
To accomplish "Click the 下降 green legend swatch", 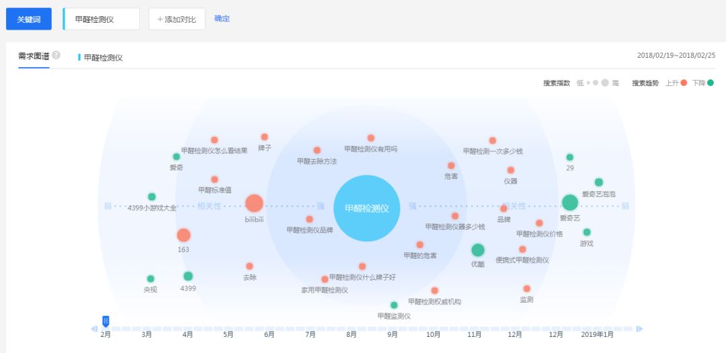I will (711, 83).
